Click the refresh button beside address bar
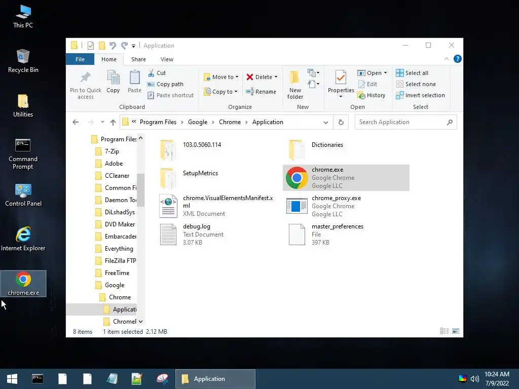This screenshot has height=389, width=519. 341,122
